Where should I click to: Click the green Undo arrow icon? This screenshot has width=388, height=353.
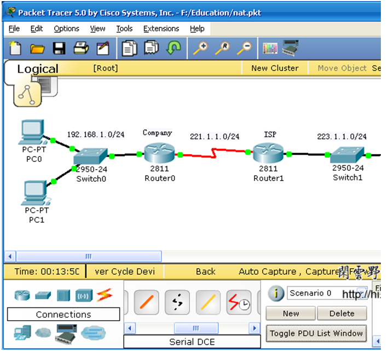pyautogui.click(x=173, y=48)
